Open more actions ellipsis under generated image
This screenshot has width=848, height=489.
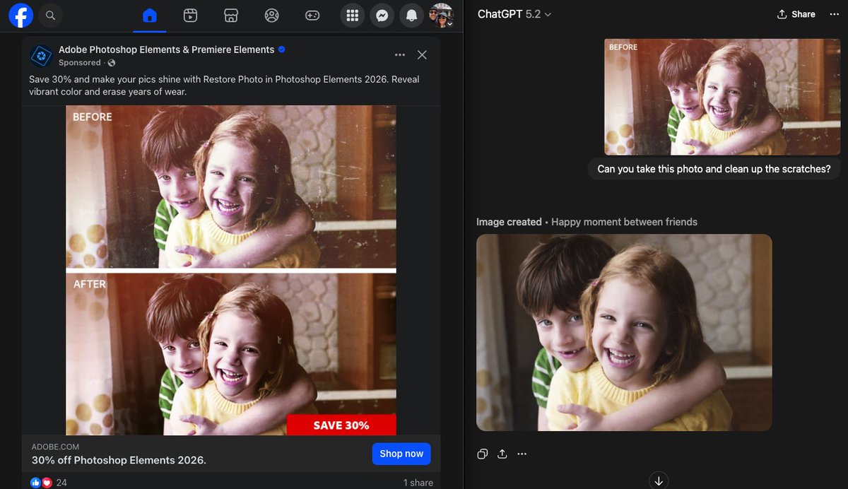(x=522, y=454)
